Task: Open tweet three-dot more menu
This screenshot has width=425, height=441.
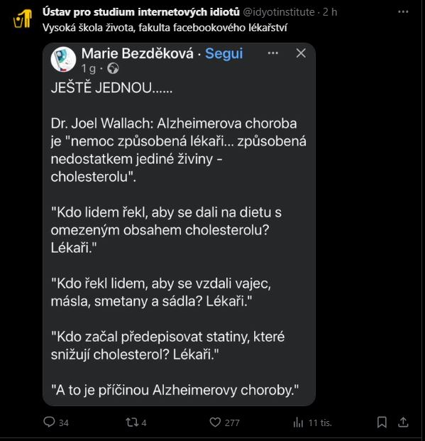Action: 403,12
